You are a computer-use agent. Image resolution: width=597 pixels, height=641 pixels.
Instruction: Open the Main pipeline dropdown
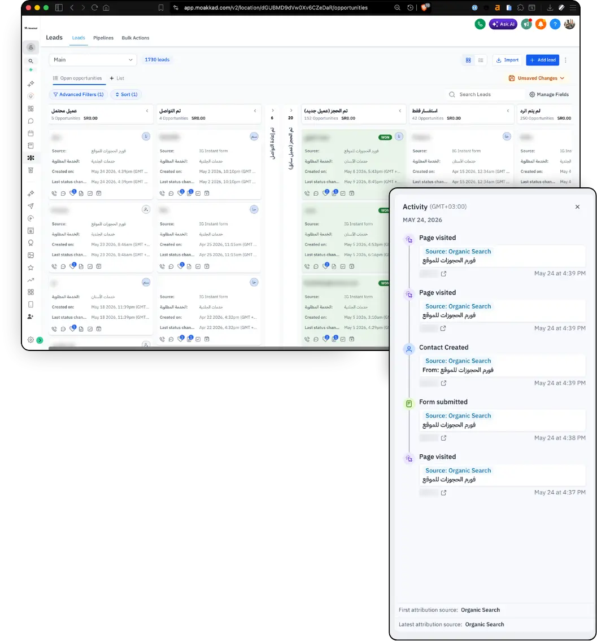coord(93,60)
